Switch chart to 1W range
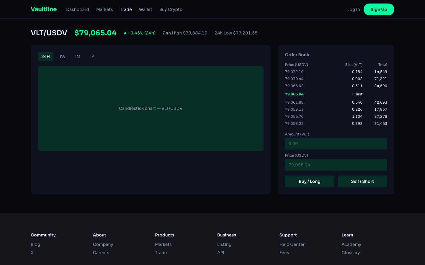The image size is (425, 265). click(62, 57)
